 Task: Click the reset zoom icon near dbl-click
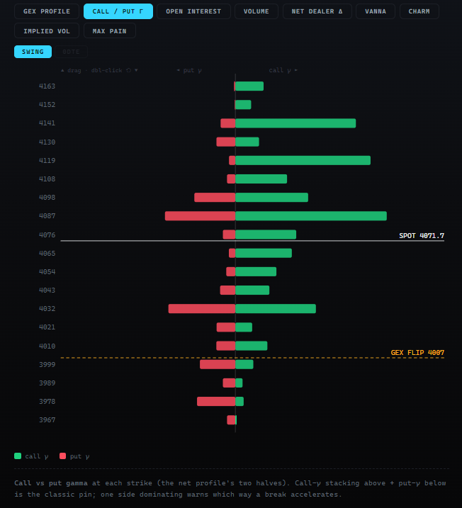tap(129, 70)
